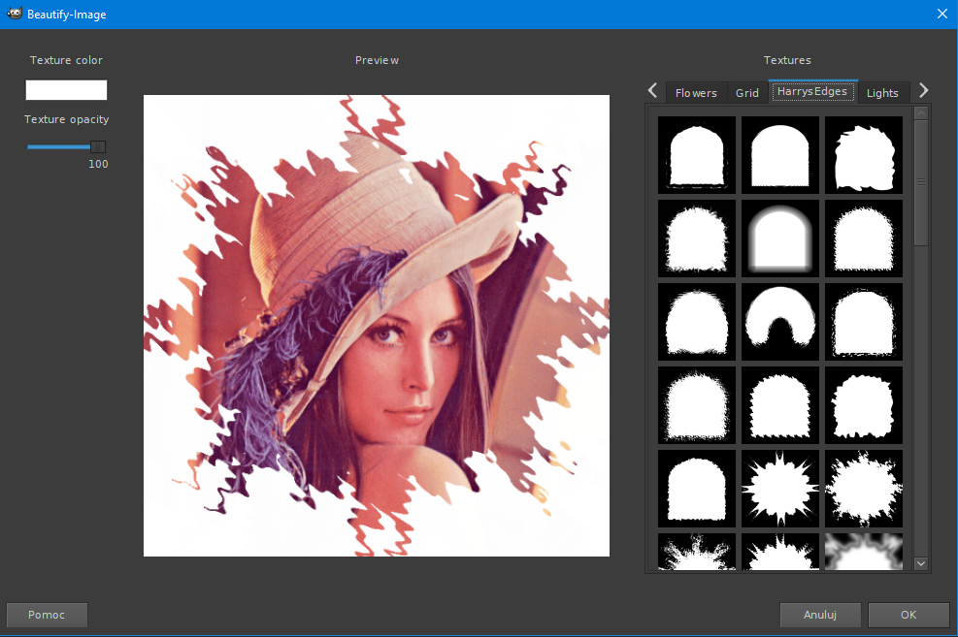Click the right arrow after Lights tab
Image resolution: width=958 pixels, height=637 pixels.
(924, 90)
